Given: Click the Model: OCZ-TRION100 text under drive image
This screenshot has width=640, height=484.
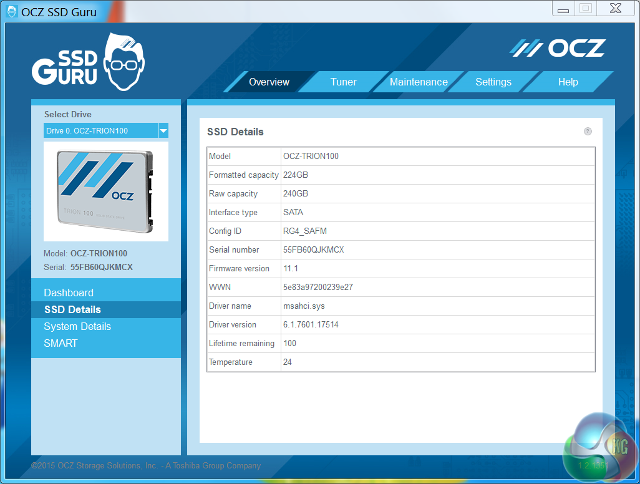Looking at the screenshot, I should [x=85, y=253].
